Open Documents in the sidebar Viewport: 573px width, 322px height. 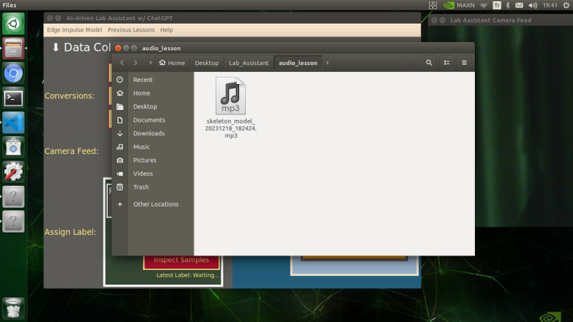pyautogui.click(x=149, y=120)
